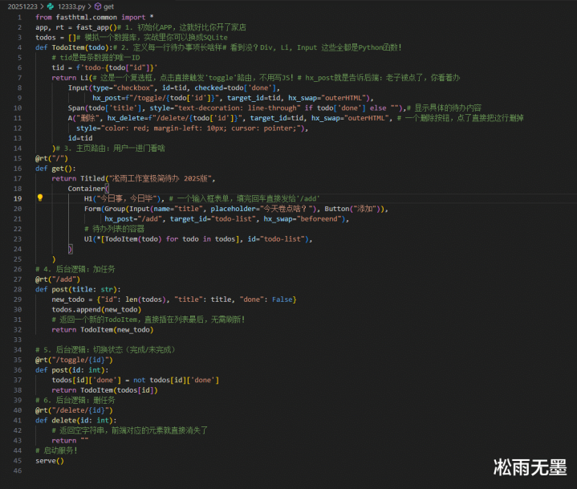Open the 'get' symbol breadcrumb

tap(108, 6)
